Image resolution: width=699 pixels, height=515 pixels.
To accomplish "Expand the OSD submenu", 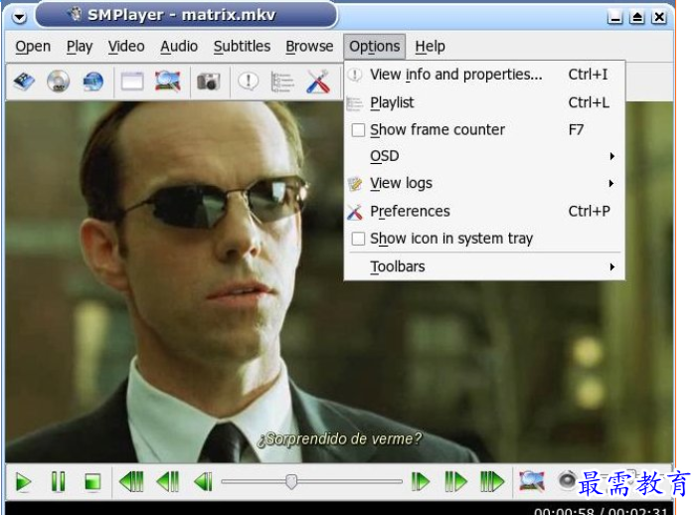I will pyautogui.click(x=484, y=156).
